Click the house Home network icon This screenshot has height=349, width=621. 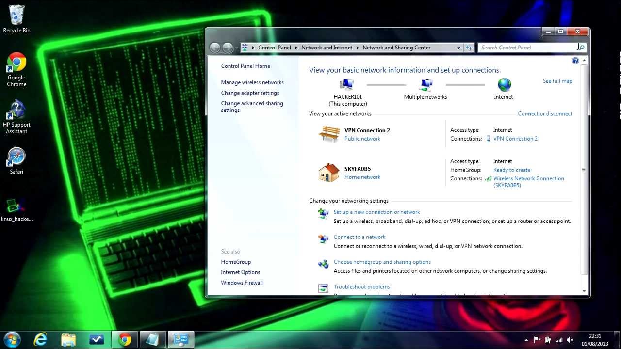coord(329,173)
